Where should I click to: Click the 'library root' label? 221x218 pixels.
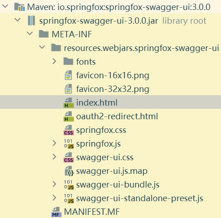[x=185, y=21]
